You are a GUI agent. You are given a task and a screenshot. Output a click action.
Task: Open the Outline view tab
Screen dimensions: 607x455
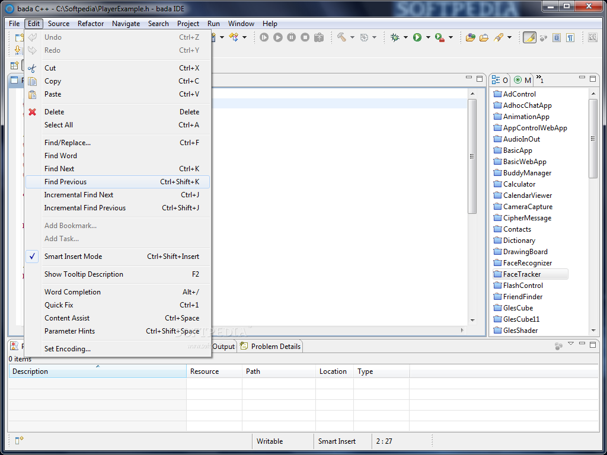coord(500,80)
